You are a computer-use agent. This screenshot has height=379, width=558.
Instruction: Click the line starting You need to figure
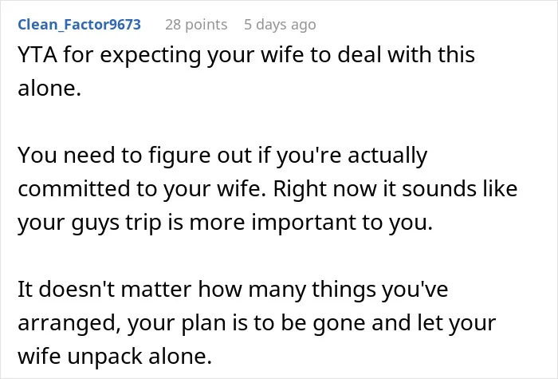tap(222, 156)
